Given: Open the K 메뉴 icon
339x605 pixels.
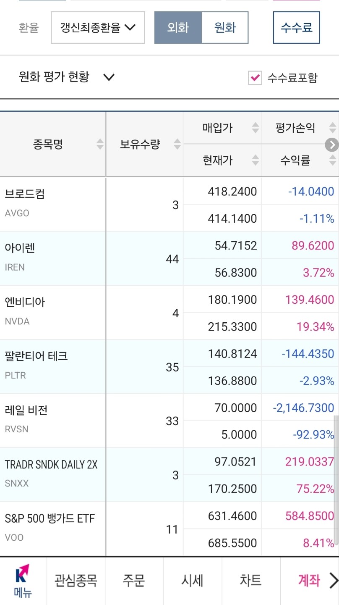Looking at the screenshot, I should [x=23, y=581].
